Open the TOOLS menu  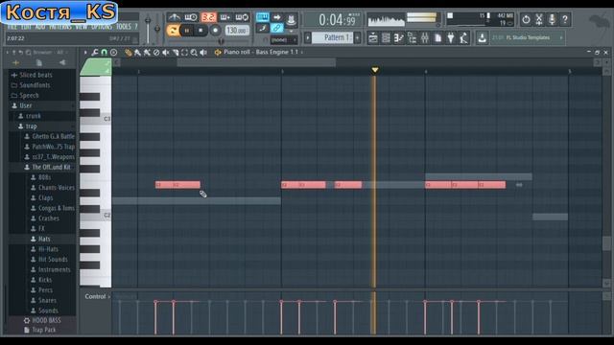pyautogui.click(x=124, y=27)
